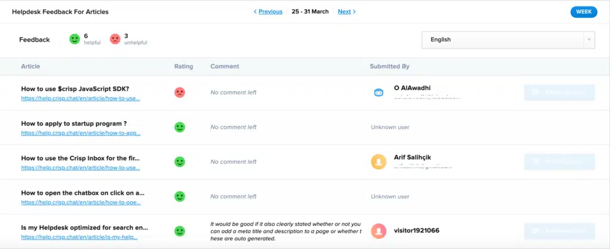Open the English language dropdown
This screenshot has height=249, width=610.
[502, 40]
